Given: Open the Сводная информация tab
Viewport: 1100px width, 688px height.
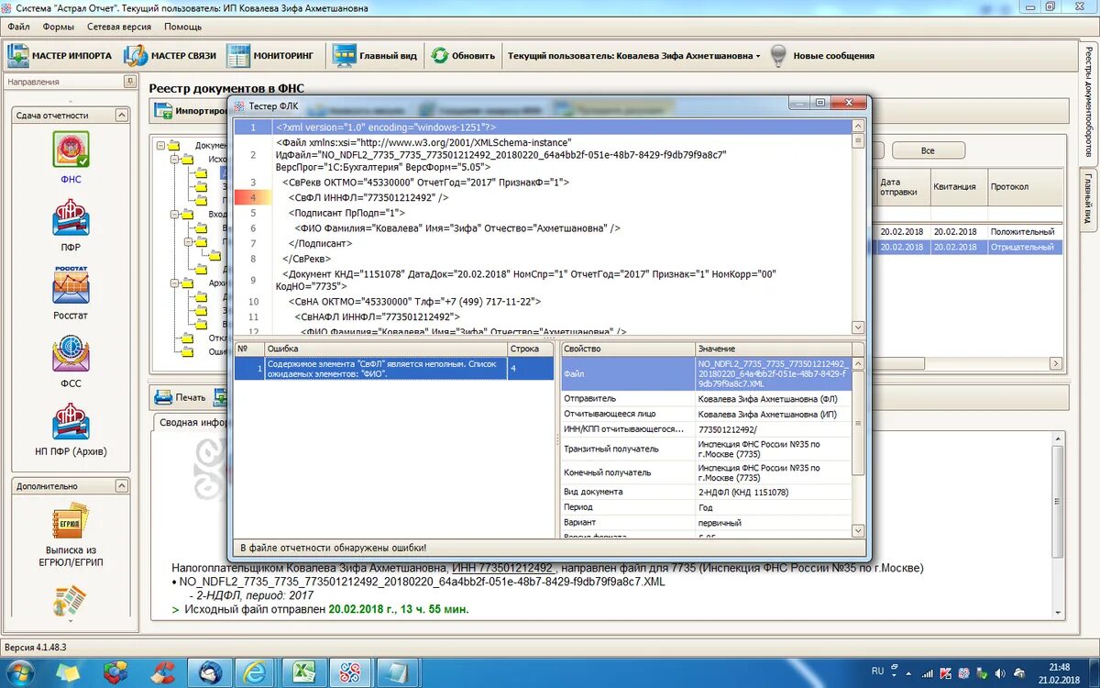Looking at the screenshot, I should [192, 423].
